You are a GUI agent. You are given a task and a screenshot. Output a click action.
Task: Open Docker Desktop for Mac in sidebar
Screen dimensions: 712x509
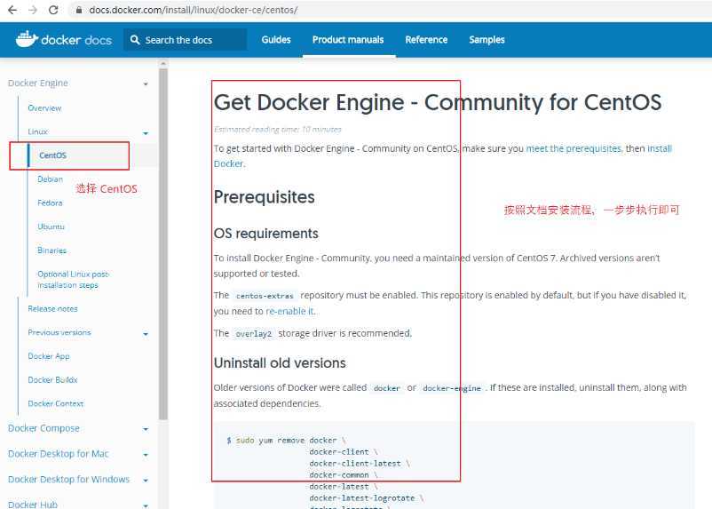(x=58, y=454)
